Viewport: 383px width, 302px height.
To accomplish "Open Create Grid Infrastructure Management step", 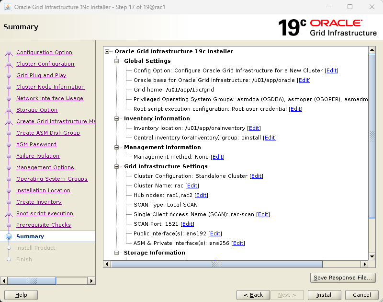I will point(56,121).
